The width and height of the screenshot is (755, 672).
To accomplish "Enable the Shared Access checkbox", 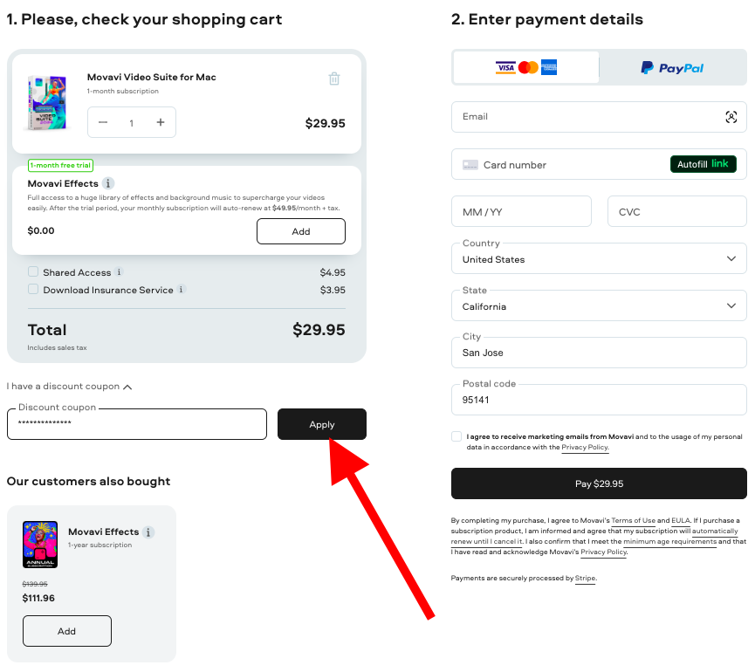I will tap(33, 272).
